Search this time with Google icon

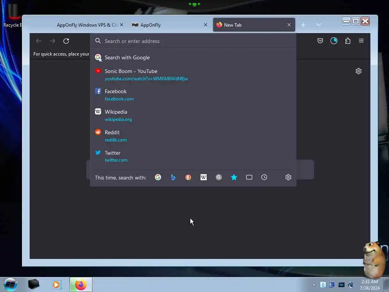click(158, 177)
